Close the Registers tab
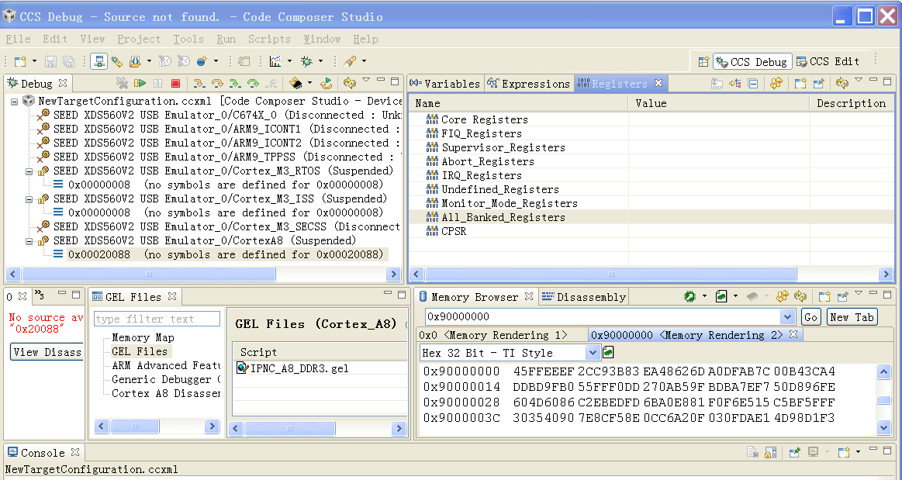This screenshot has width=902, height=480. [x=658, y=83]
